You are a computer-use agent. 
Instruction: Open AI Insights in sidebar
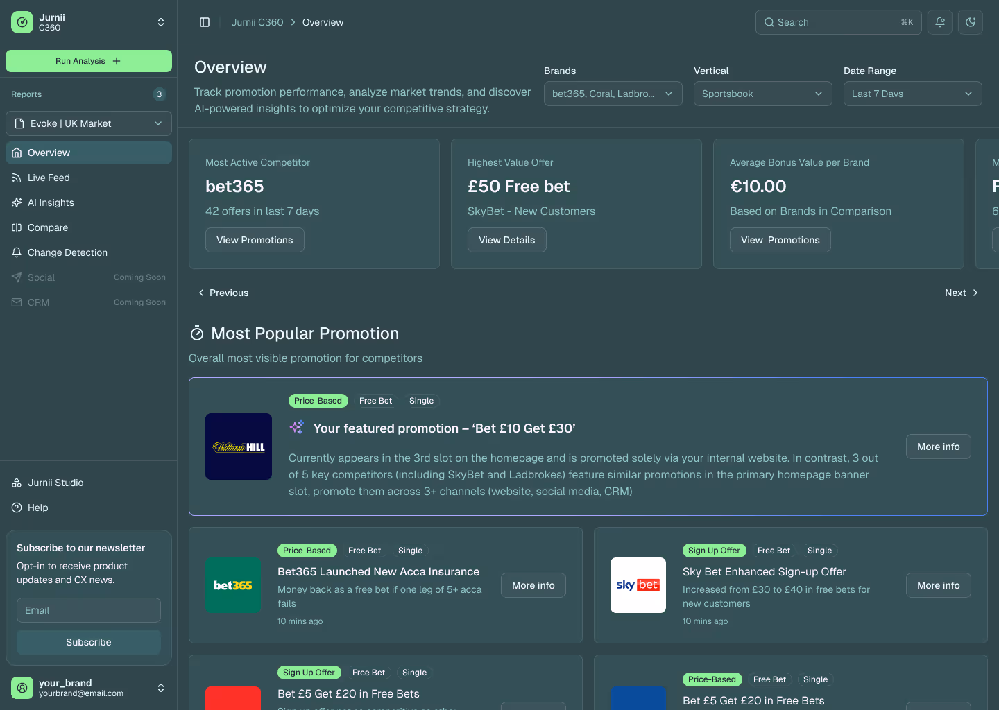[x=89, y=202]
